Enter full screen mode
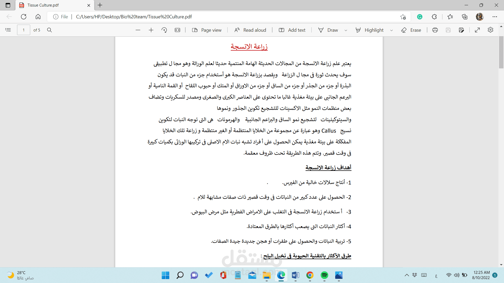Viewport: 504px width, 283px height. [477, 30]
